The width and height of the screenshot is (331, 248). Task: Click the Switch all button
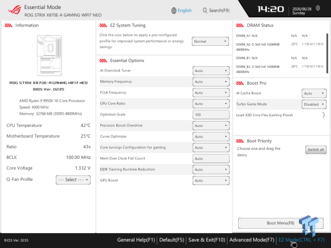point(316,150)
